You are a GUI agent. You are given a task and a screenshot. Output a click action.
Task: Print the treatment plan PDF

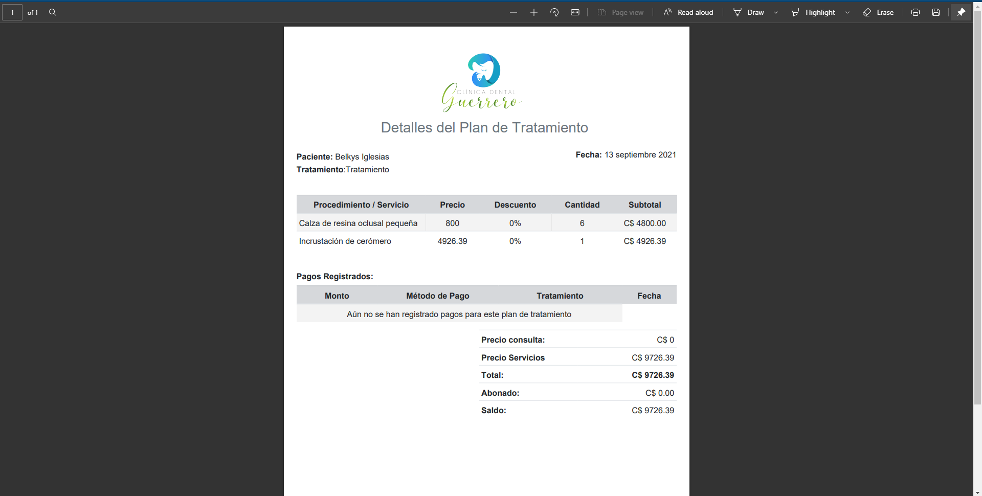(916, 12)
